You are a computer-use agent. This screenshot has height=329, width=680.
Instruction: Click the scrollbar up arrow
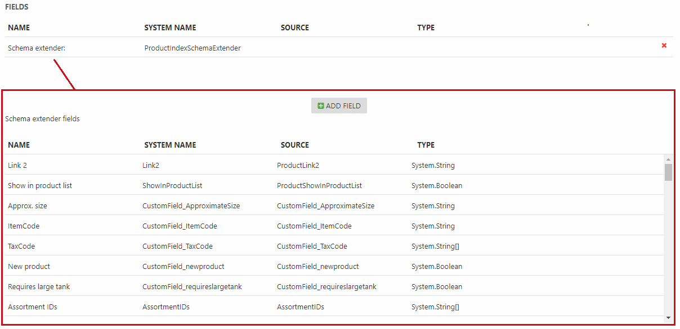point(668,159)
